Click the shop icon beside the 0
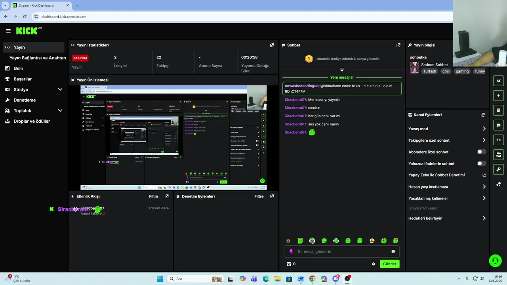The width and height of the screenshot is (507, 285). coord(289,264)
